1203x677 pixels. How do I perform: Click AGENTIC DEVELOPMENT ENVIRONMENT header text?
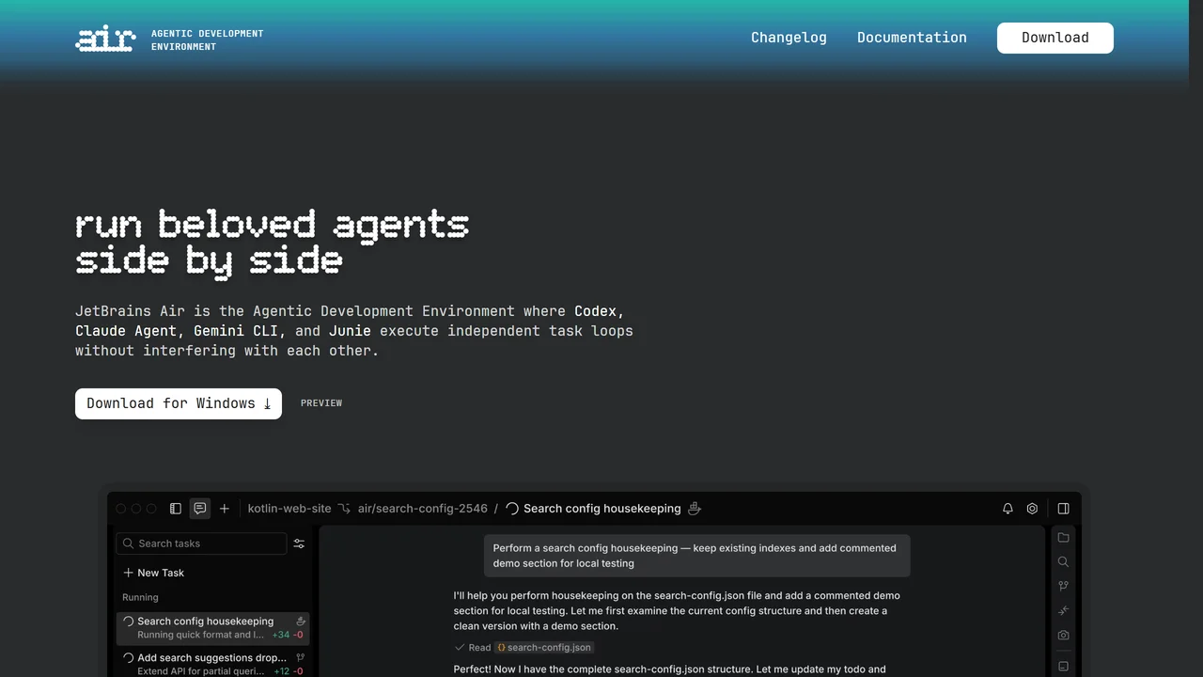[208, 39]
